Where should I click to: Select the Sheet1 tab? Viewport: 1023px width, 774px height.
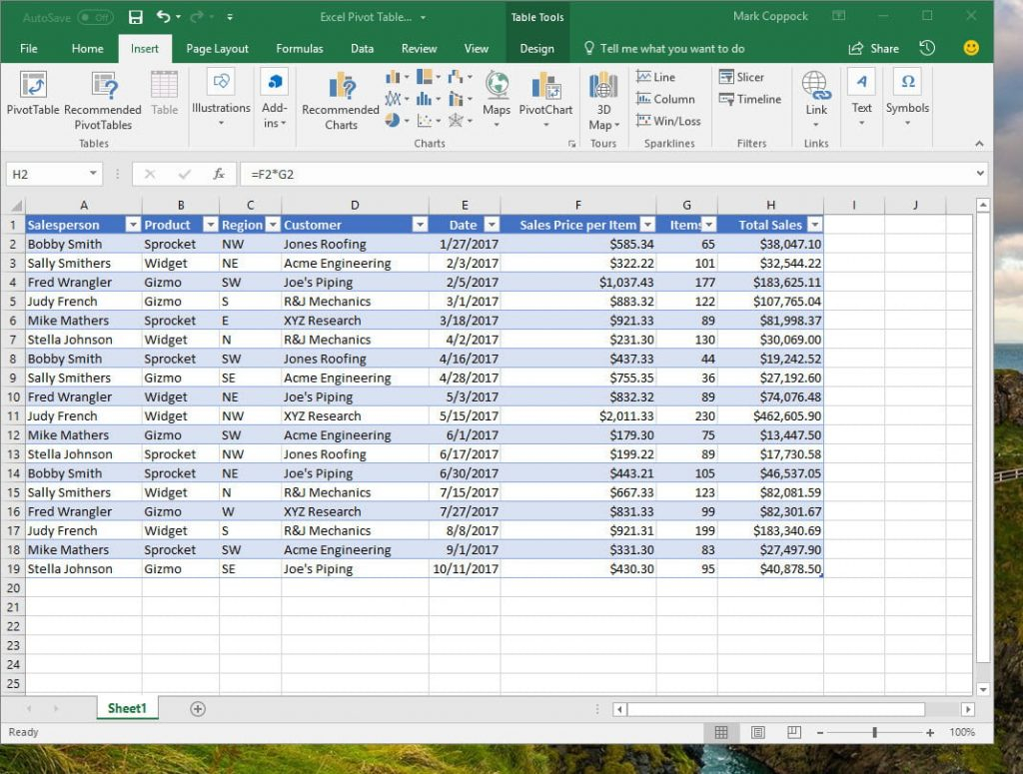(x=127, y=707)
